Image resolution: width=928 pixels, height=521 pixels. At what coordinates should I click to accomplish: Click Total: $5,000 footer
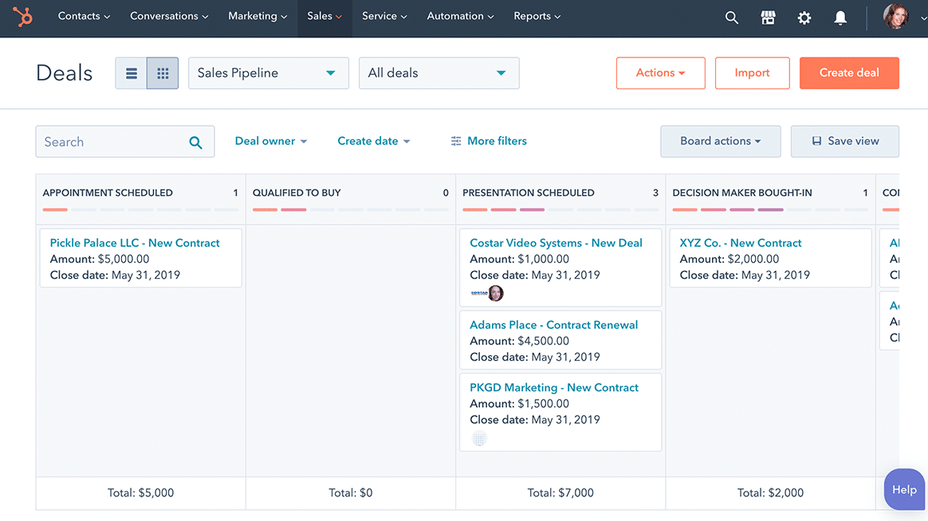pyautogui.click(x=140, y=492)
